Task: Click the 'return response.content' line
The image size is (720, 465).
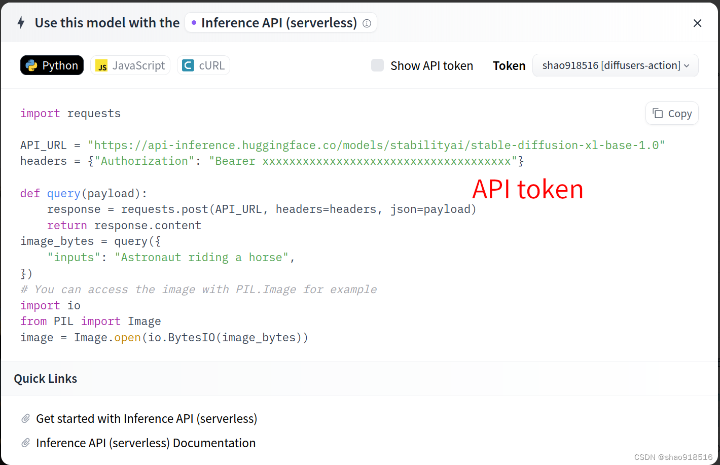Action: click(x=124, y=225)
